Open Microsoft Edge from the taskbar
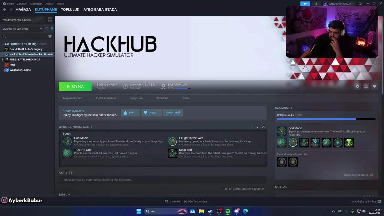 245,211
